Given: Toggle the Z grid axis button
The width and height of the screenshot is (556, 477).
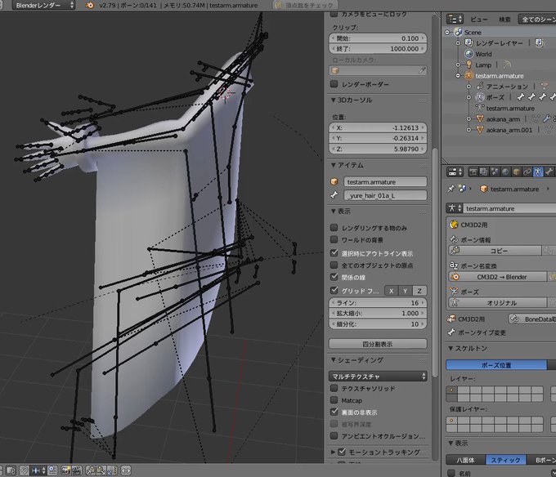Looking at the screenshot, I should click(x=419, y=291).
